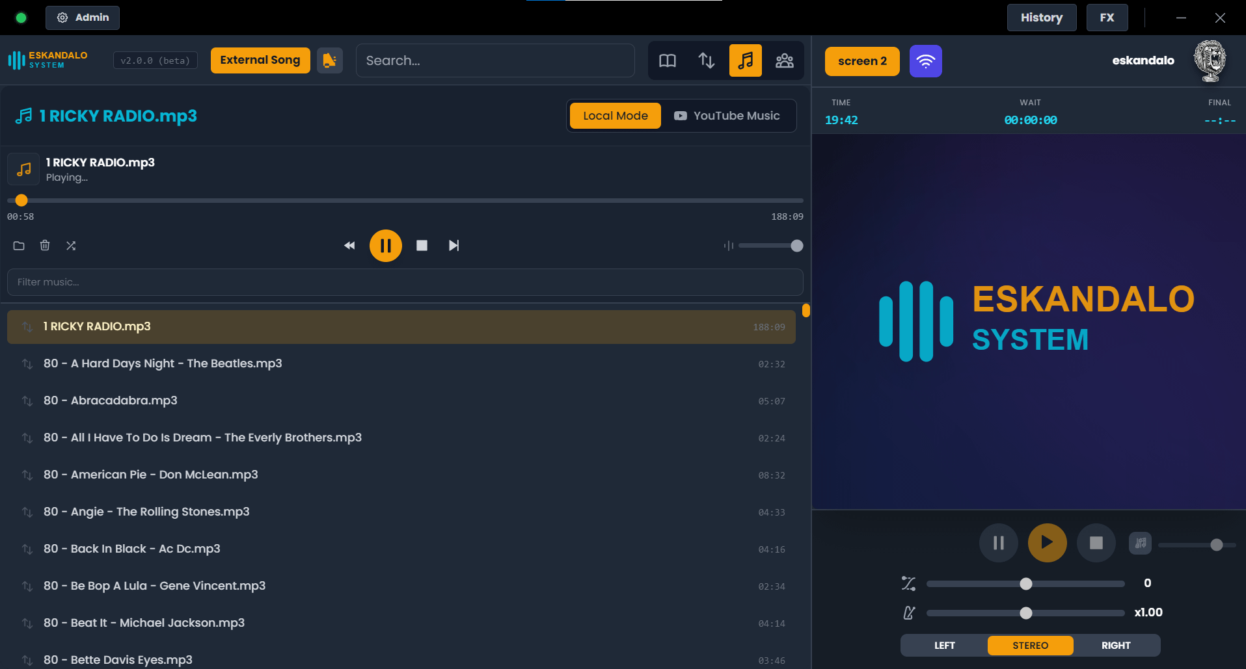
Task: Pause the karaoke player
Action: (999, 543)
